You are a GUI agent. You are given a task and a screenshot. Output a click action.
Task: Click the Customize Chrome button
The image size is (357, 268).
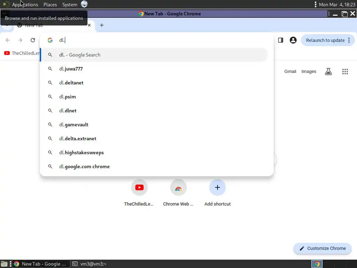coord(322,248)
